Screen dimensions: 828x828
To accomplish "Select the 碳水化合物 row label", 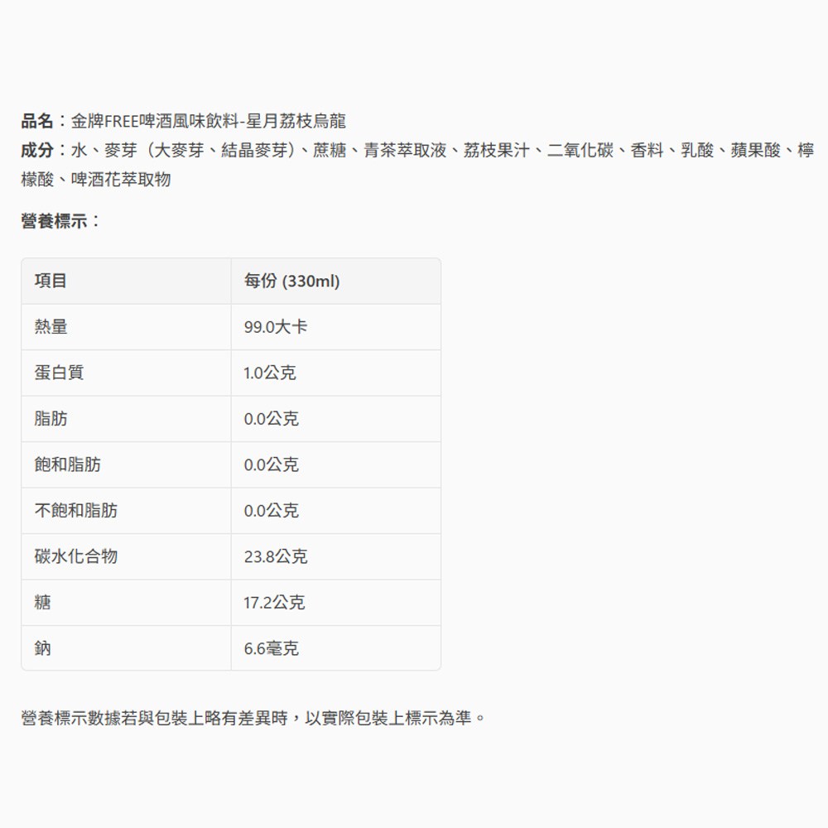I will point(76,556).
